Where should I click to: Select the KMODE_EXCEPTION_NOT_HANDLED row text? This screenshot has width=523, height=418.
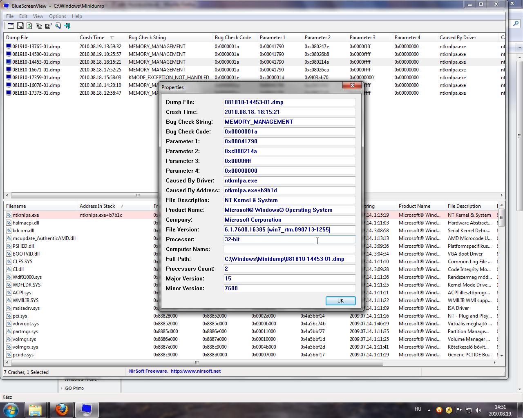pos(169,78)
